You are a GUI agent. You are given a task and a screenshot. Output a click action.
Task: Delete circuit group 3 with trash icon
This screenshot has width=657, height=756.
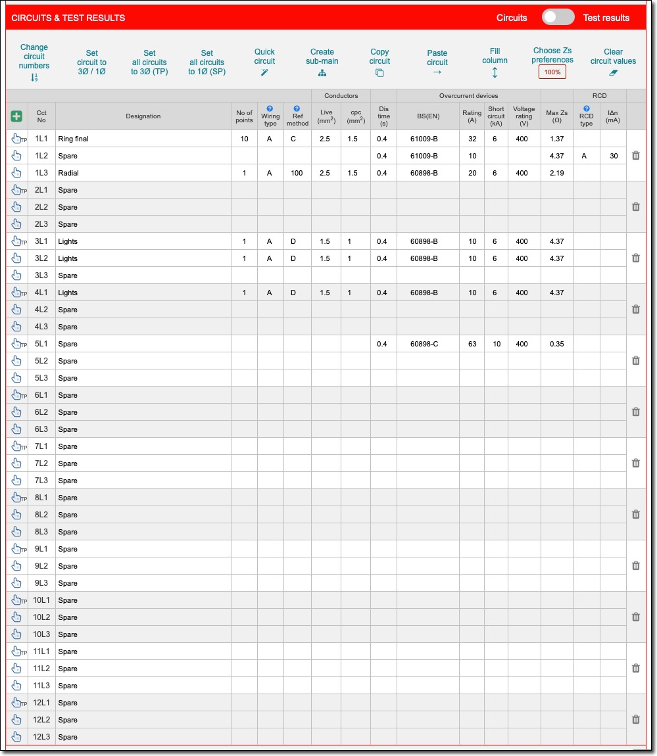pyautogui.click(x=636, y=258)
